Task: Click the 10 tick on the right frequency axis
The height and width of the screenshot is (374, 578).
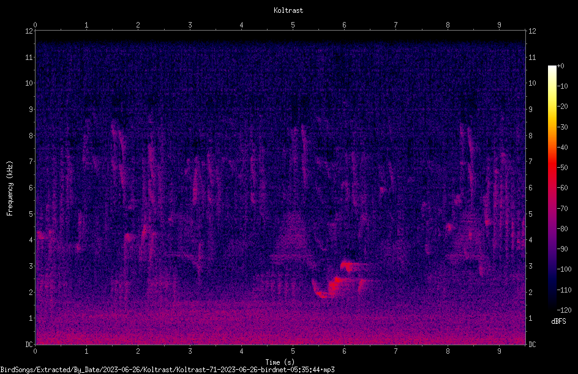Action: tap(532, 83)
